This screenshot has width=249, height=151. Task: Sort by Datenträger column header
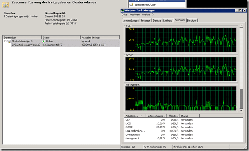22,37
